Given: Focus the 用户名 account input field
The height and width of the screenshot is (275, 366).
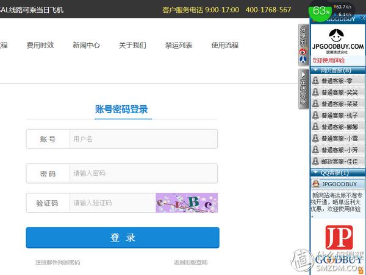Looking at the screenshot, I should pyautogui.click(x=143, y=139).
